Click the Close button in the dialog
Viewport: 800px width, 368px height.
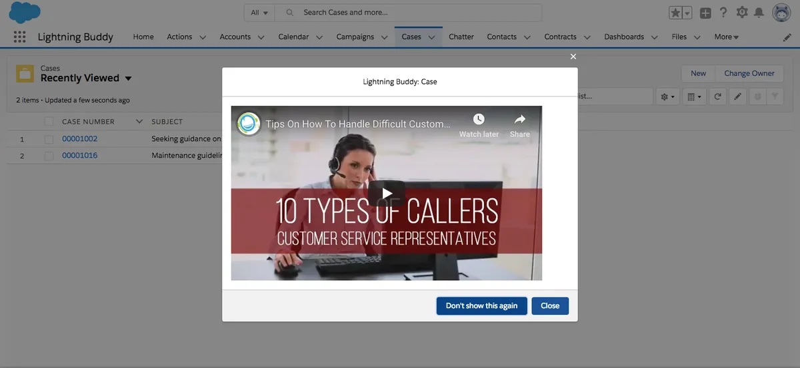pos(550,306)
